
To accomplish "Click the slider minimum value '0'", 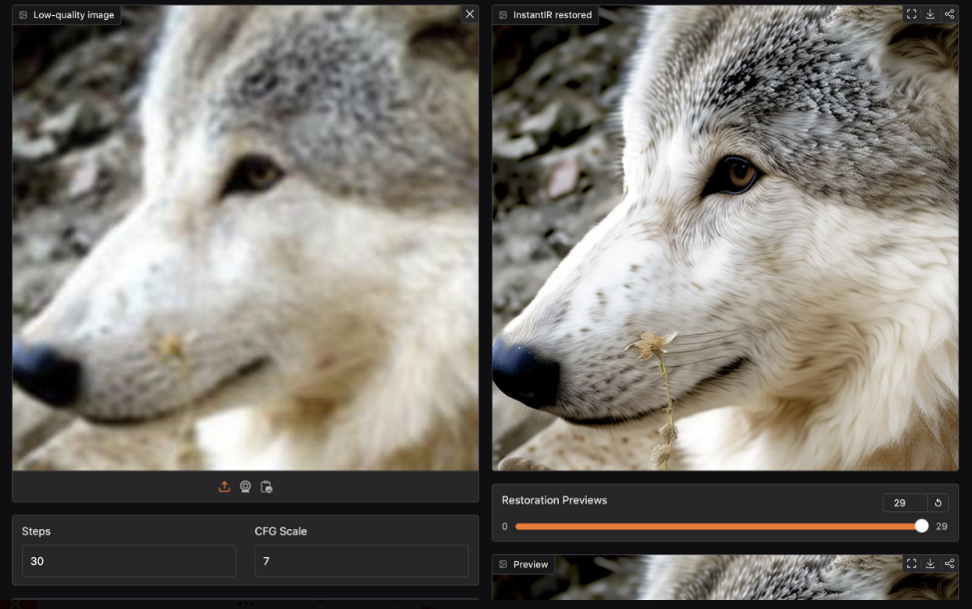I will (505, 526).
